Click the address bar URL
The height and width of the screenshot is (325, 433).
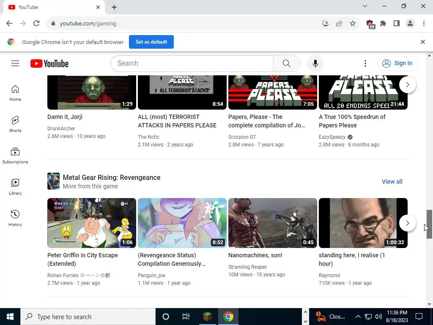[88, 24]
